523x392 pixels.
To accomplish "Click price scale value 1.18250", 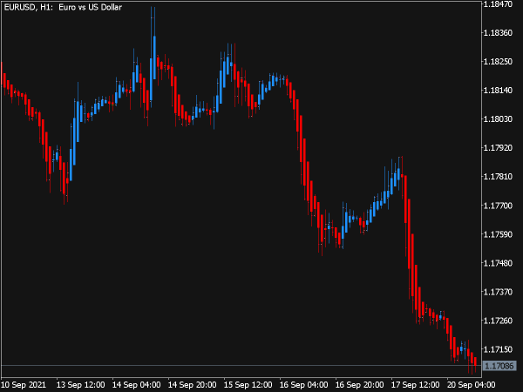I will pos(498,62).
